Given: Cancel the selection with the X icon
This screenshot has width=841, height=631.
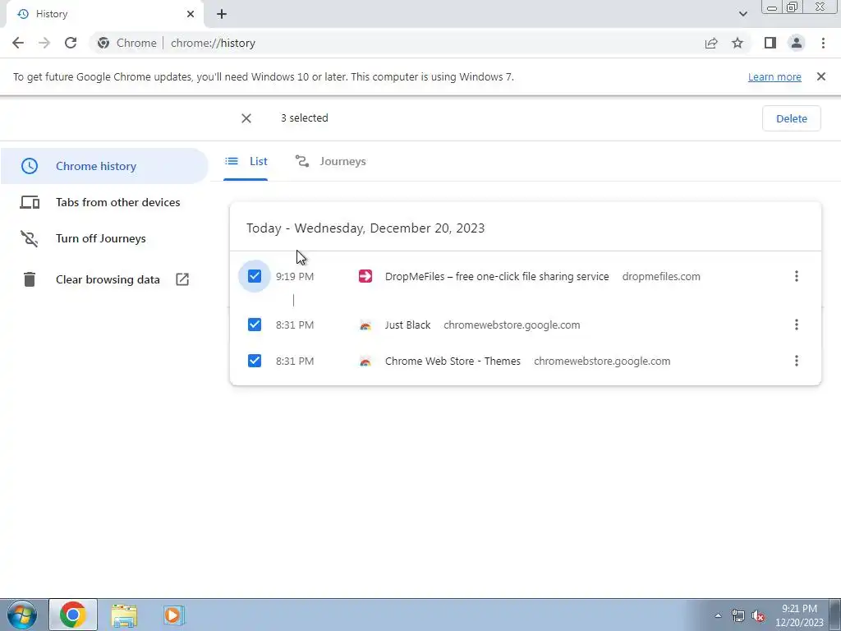Looking at the screenshot, I should pos(246,118).
